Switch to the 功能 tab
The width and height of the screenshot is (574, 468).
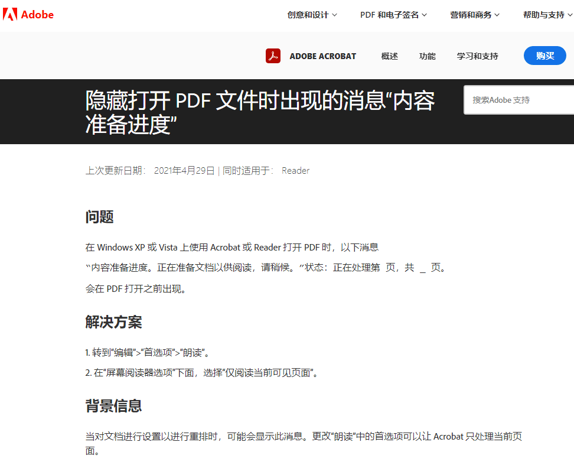click(x=427, y=56)
